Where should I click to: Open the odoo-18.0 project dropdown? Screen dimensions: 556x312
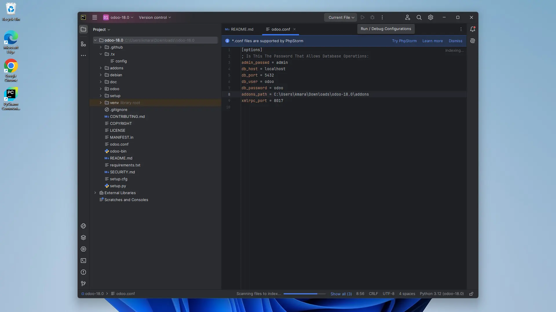click(118, 17)
